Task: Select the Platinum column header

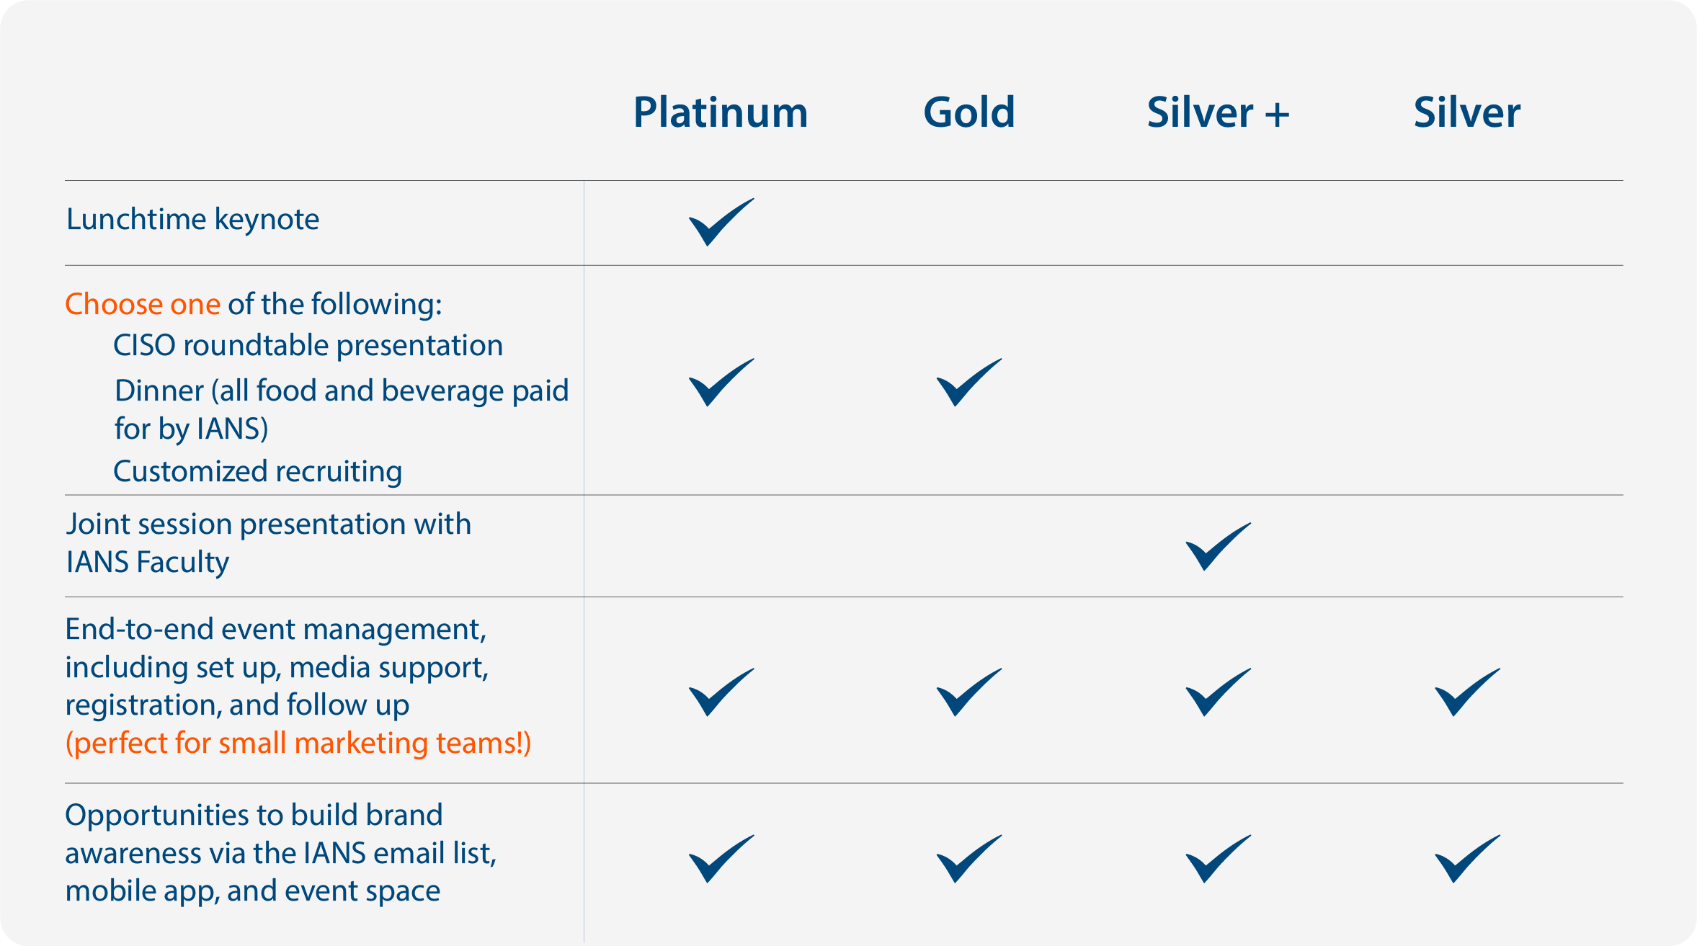Action: coord(721,112)
